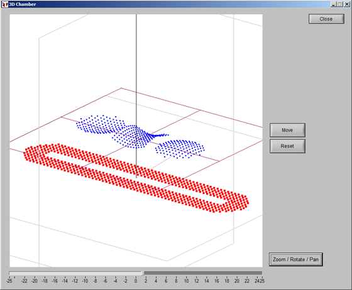Image resolution: width=352 pixels, height=290 pixels.
Task: Click the Move button
Action: [x=287, y=130]
